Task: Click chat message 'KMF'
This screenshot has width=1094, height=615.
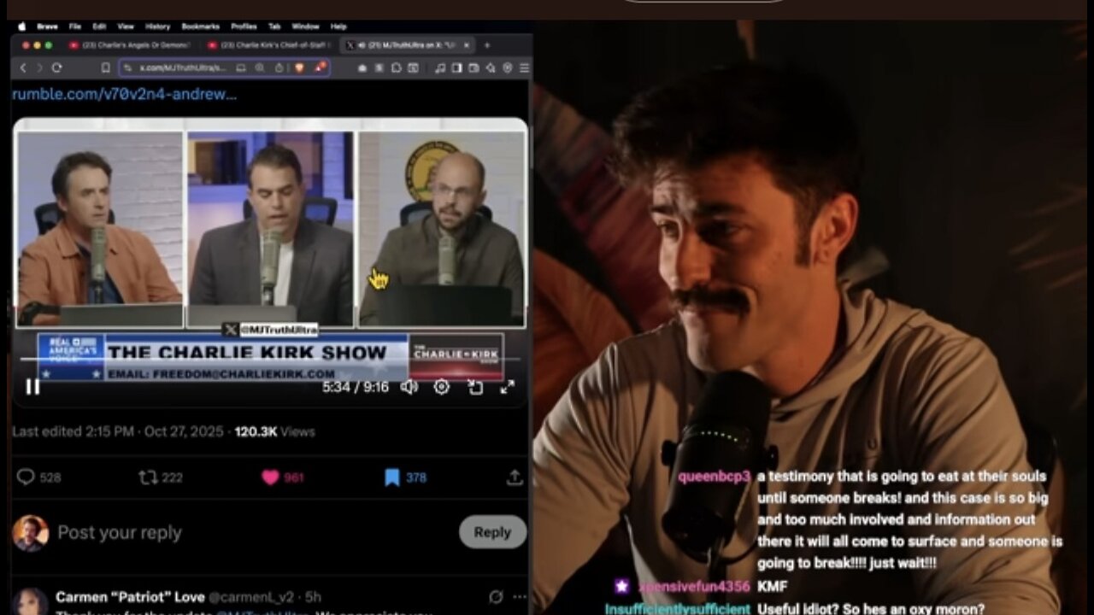Action: [772, 587]
